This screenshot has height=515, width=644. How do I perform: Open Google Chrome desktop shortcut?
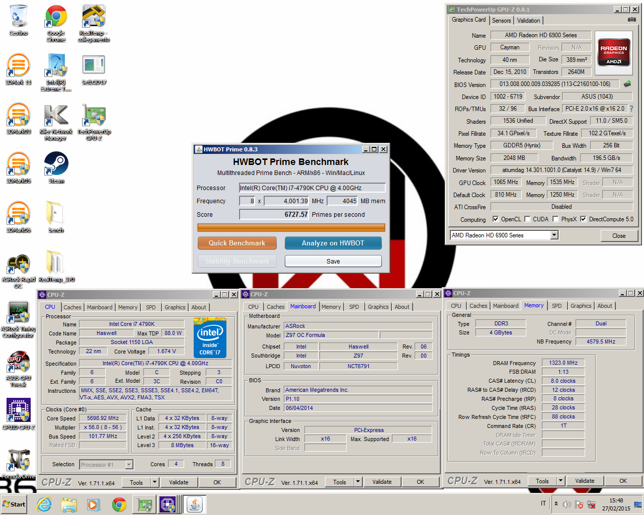[56, 23]
